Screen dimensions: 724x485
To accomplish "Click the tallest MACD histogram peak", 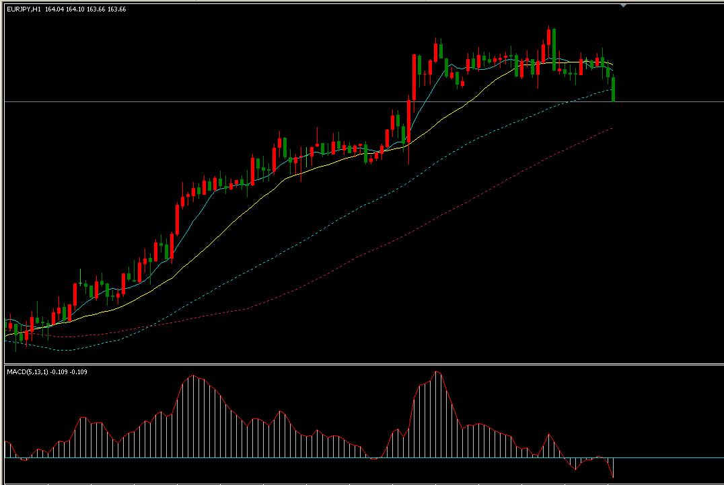I will (437, 414).
